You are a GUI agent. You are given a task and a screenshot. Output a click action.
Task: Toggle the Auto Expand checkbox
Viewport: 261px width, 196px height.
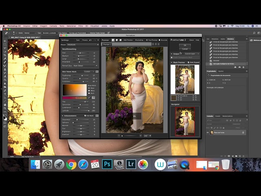pyautogui.click(x=188, y=62)
